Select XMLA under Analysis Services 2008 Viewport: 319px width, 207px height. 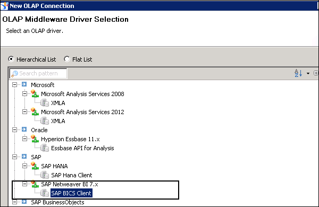pos(58,103)
